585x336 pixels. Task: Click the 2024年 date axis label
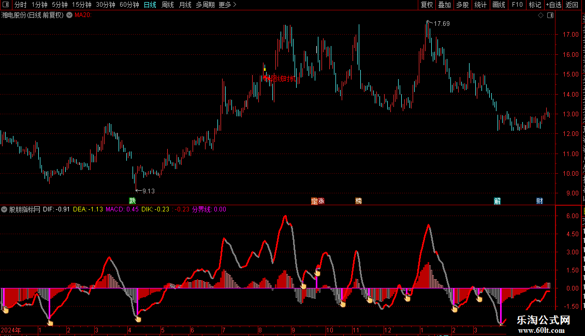tap(11, 330)
